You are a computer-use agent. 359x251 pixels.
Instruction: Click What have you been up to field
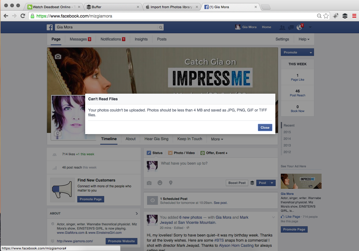coord(211,168)
